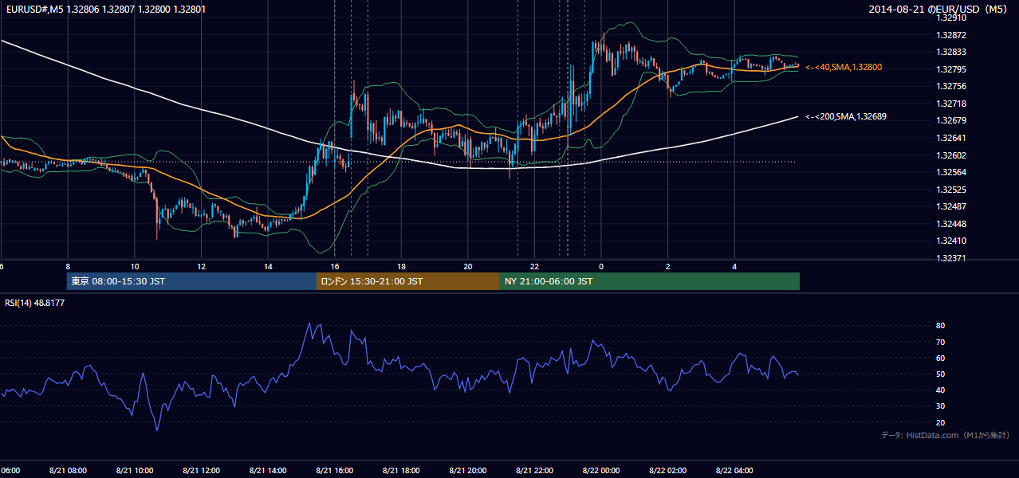
Task: Click the 8/22 00:00 time axis label
Action: point(601,470)
